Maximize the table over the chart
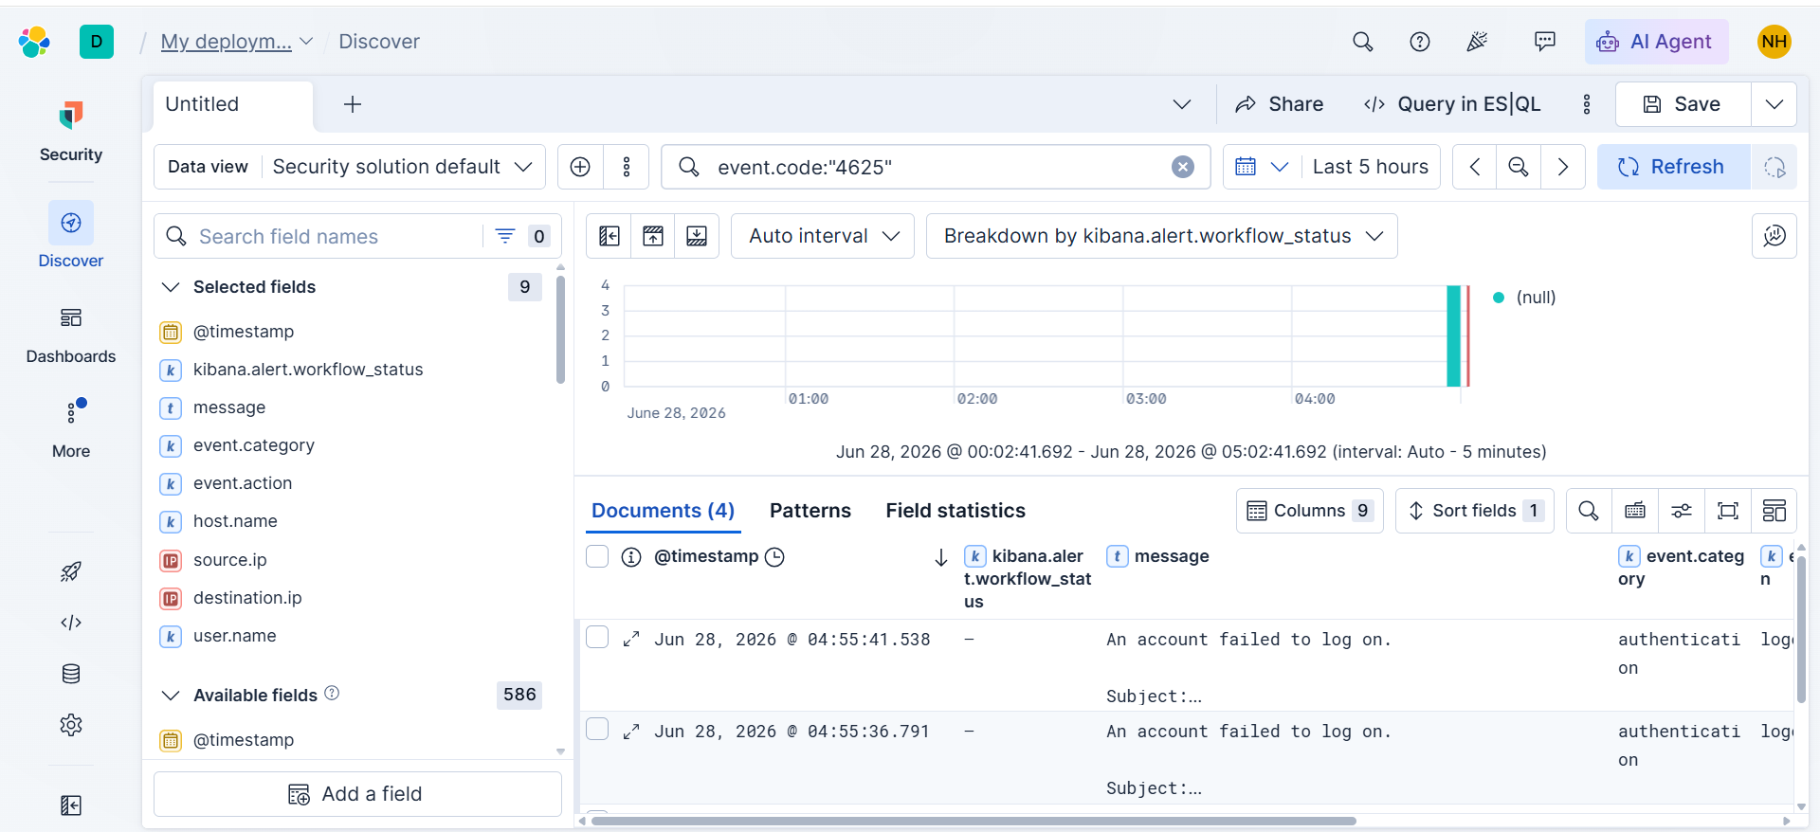 tap(697, 236)
